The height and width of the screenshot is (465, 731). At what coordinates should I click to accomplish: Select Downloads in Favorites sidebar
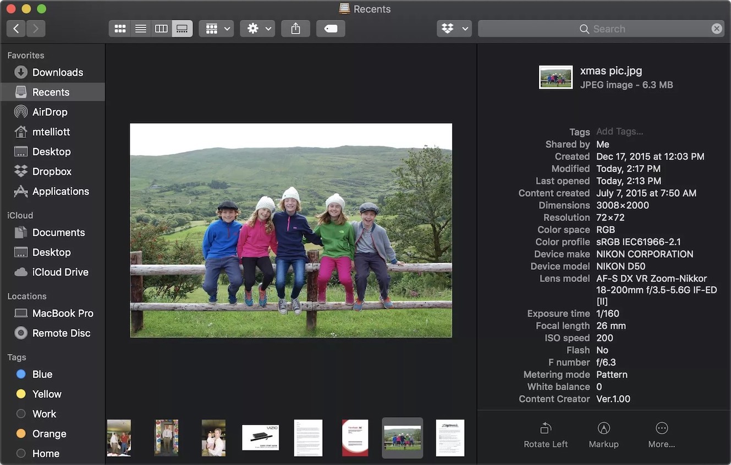coord(57,73)
